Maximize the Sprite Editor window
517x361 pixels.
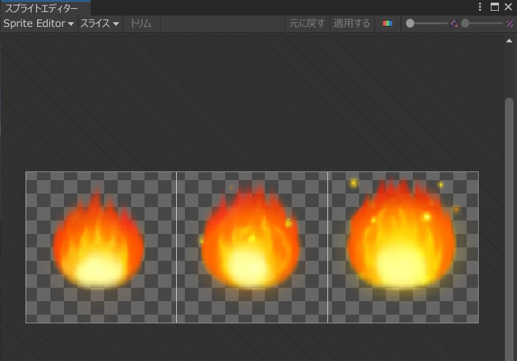tap(494, 7)
